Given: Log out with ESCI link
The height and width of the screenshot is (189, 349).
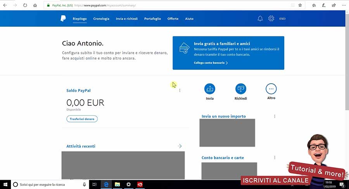Looking at the screenshot, I should coord(282,19).
